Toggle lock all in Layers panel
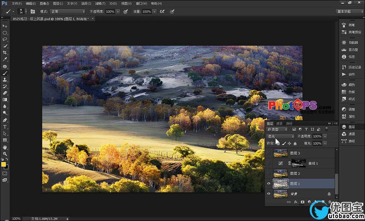The height and width of the screenshot is (221, 365). point(295,143)
